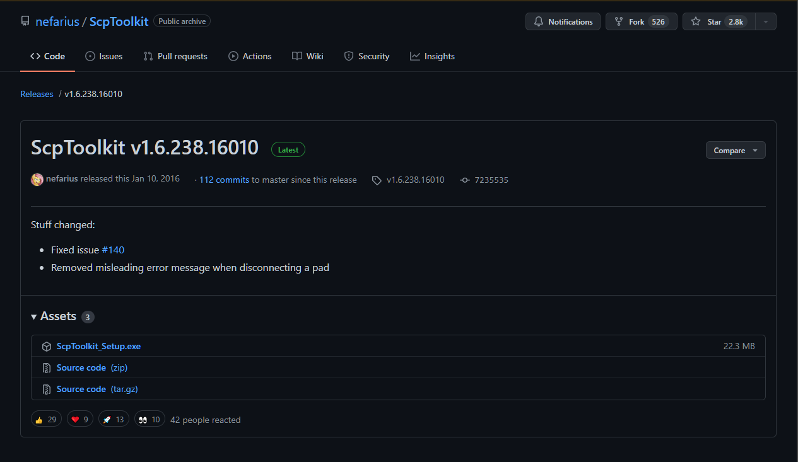The width and height of the screenshot is (798, 462).
Task: Open the v1.6.238.16010 tag link
Action: point(415,180)
